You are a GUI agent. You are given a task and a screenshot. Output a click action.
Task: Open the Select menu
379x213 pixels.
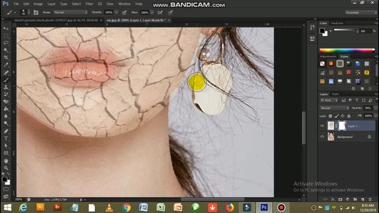[x=76, y=4]
